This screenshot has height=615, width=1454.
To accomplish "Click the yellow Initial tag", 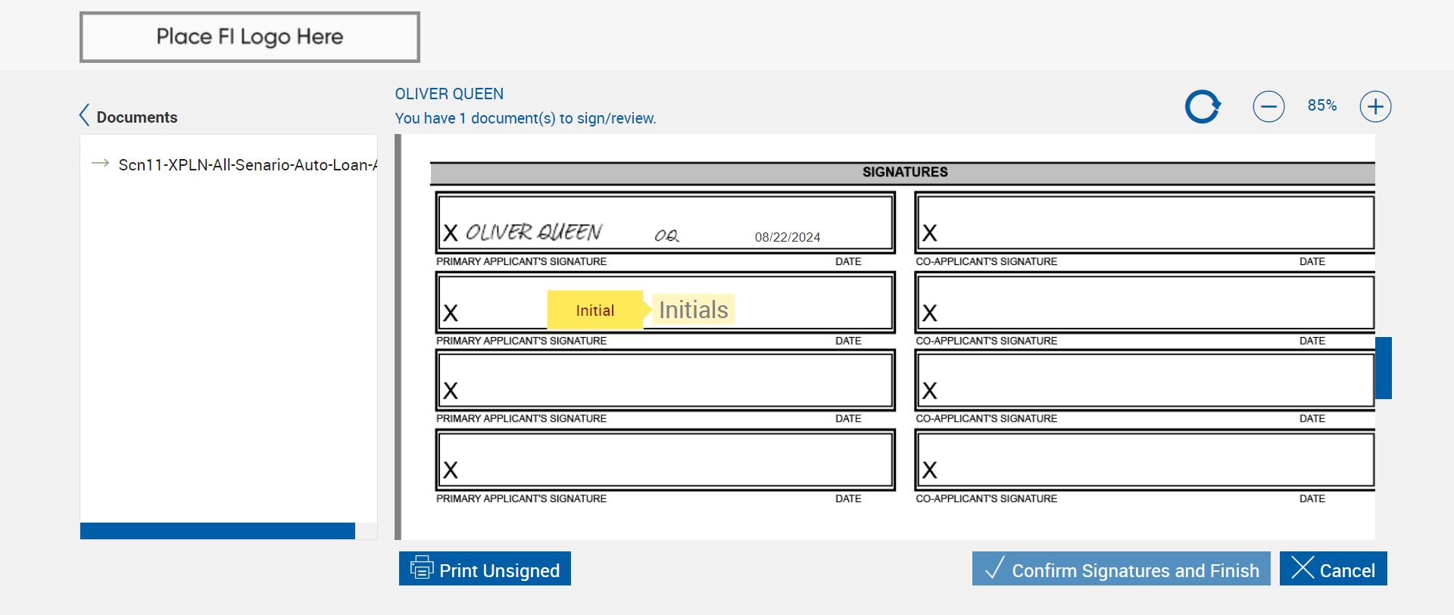I will tap(594, 311).
